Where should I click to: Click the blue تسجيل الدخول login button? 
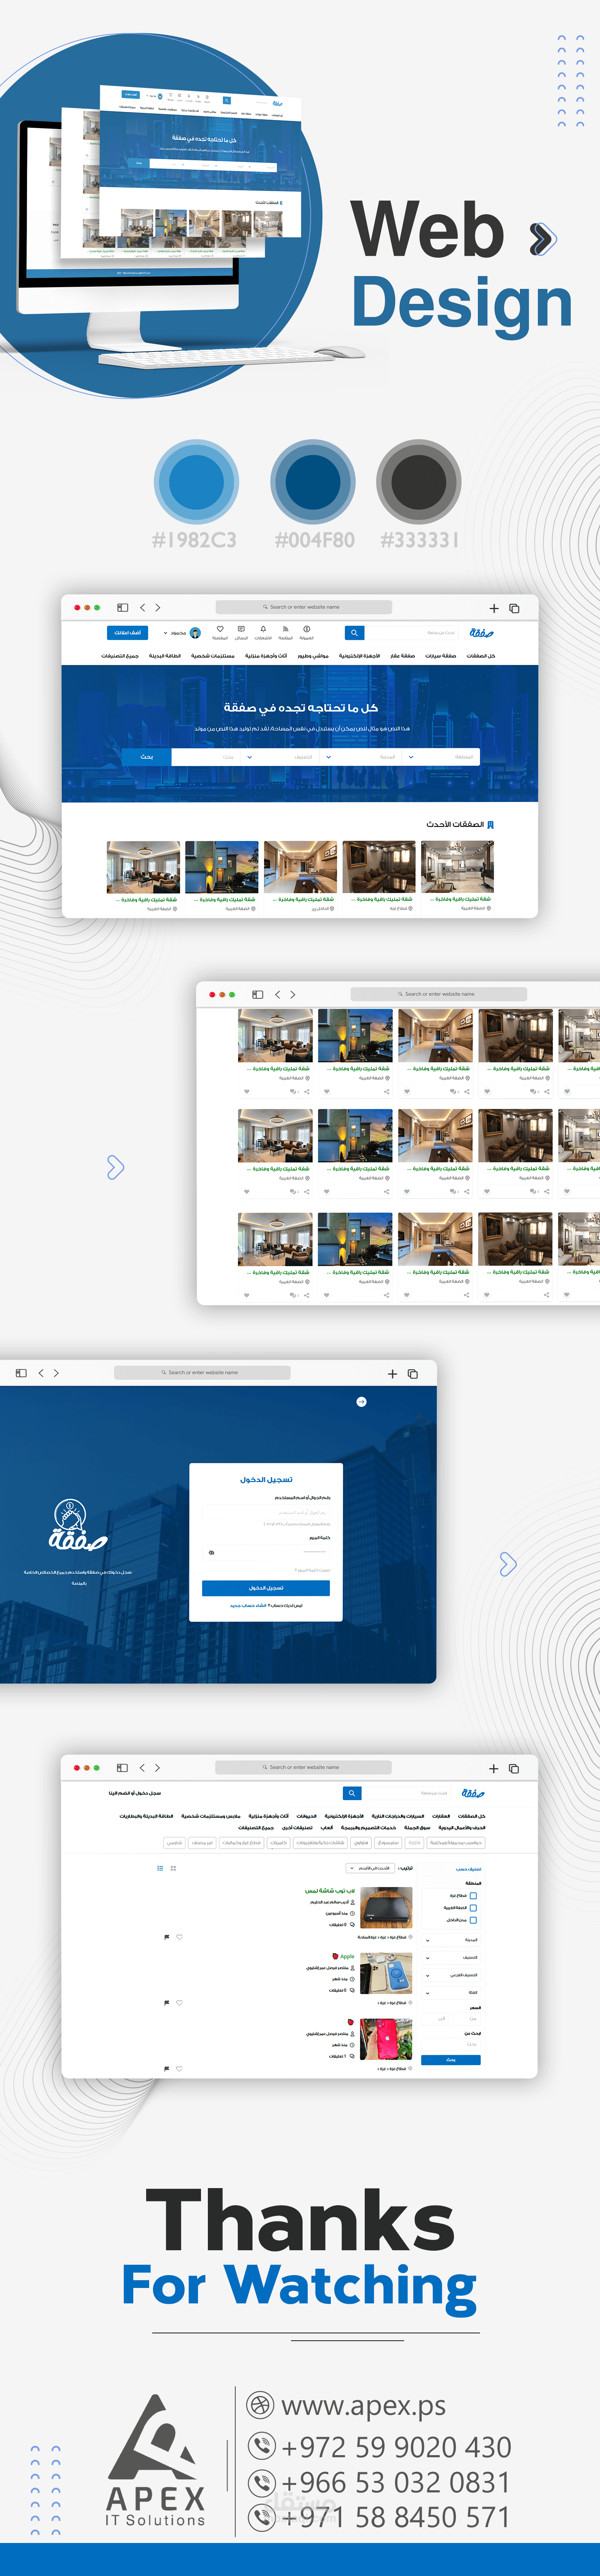pyautogui.click(x=266, y=1588)
